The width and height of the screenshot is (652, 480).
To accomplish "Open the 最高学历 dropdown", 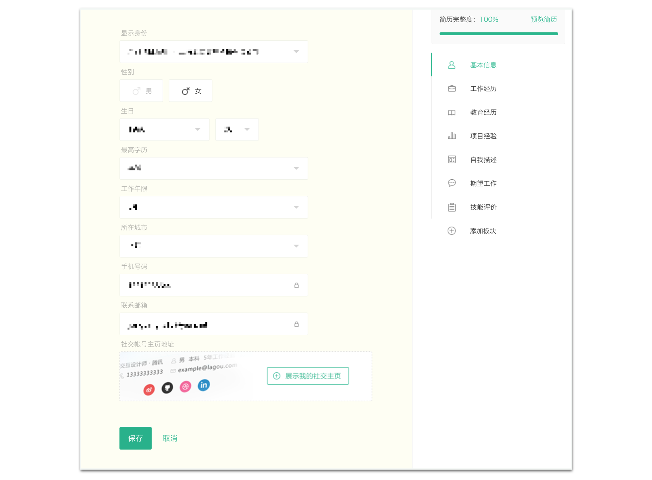I will 213,168.
